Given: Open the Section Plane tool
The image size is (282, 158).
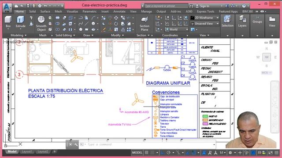Looking at the screenshot, I should [x=145, y=23].
